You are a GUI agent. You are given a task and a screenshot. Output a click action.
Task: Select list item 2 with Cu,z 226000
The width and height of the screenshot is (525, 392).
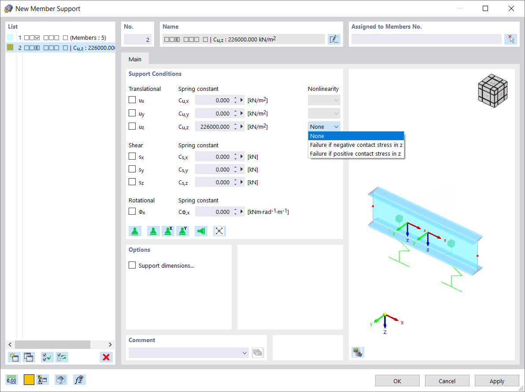(x=60, y=48)
